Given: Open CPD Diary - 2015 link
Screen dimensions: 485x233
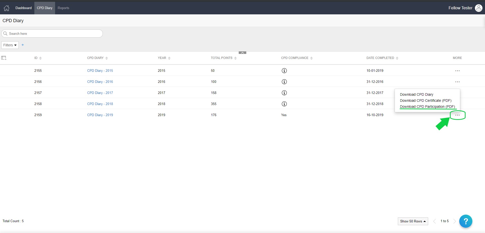Looking at the screenshot, I should [100, 71].
